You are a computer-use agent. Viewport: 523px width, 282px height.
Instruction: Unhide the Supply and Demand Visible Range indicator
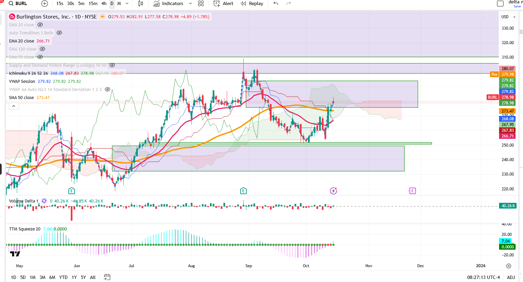click(x=112, y=65)
